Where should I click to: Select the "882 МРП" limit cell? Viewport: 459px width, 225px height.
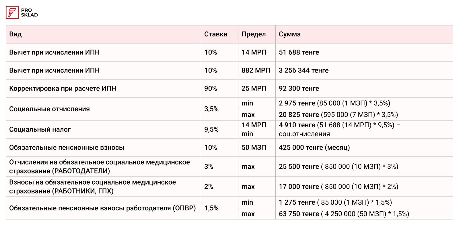[x=256, y=71]
